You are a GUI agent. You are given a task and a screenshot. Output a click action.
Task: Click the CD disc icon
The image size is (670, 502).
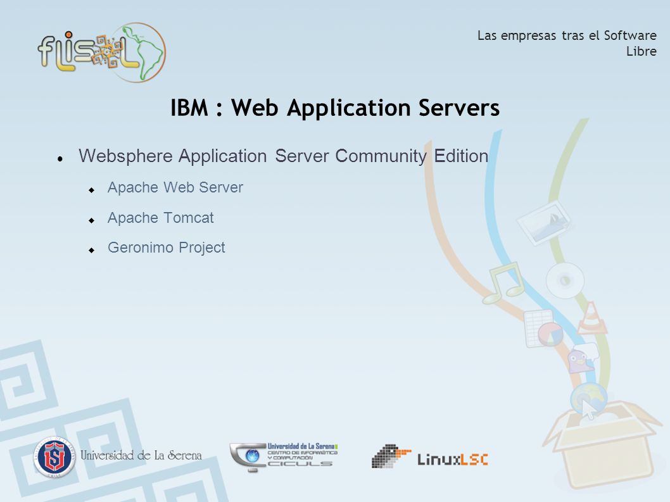point(565,280)
